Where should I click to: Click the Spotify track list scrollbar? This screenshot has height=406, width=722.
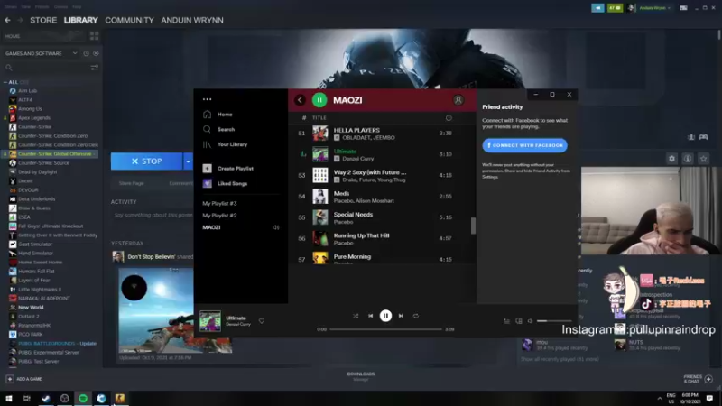(473, 226)
